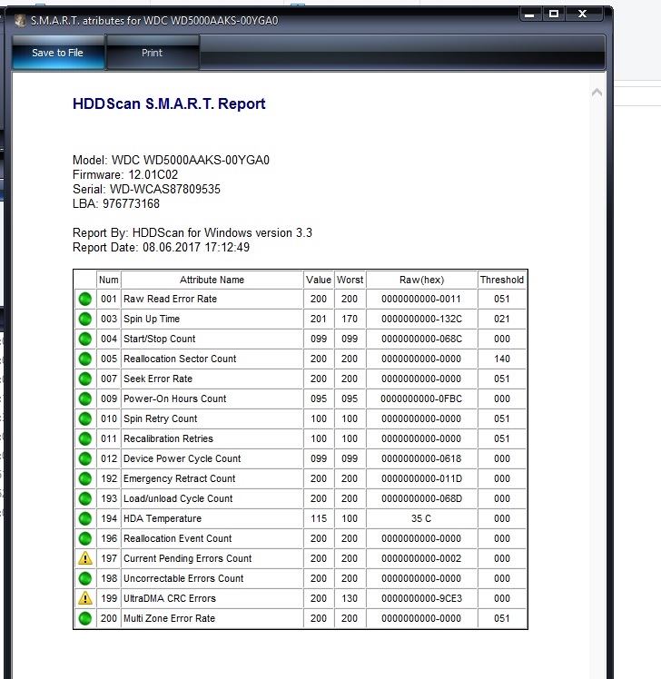Click the warning icon for Current Pending Errors Count
The height and width of the screenshot is (679, 661).
[x=85, y=558]
